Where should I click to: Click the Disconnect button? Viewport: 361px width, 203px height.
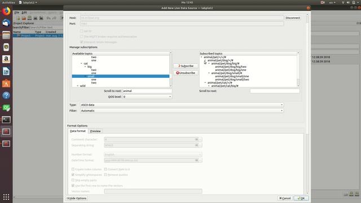coord(293,18)
